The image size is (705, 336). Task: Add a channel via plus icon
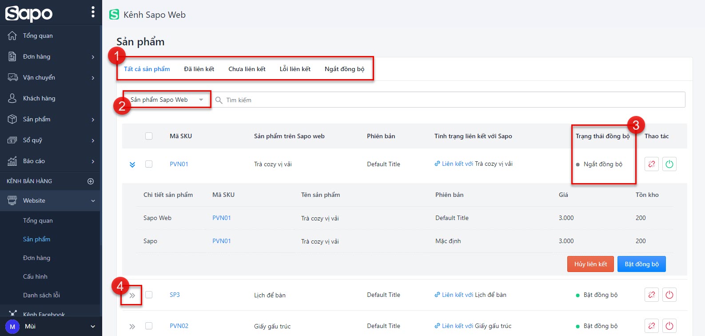coord(91,181)
